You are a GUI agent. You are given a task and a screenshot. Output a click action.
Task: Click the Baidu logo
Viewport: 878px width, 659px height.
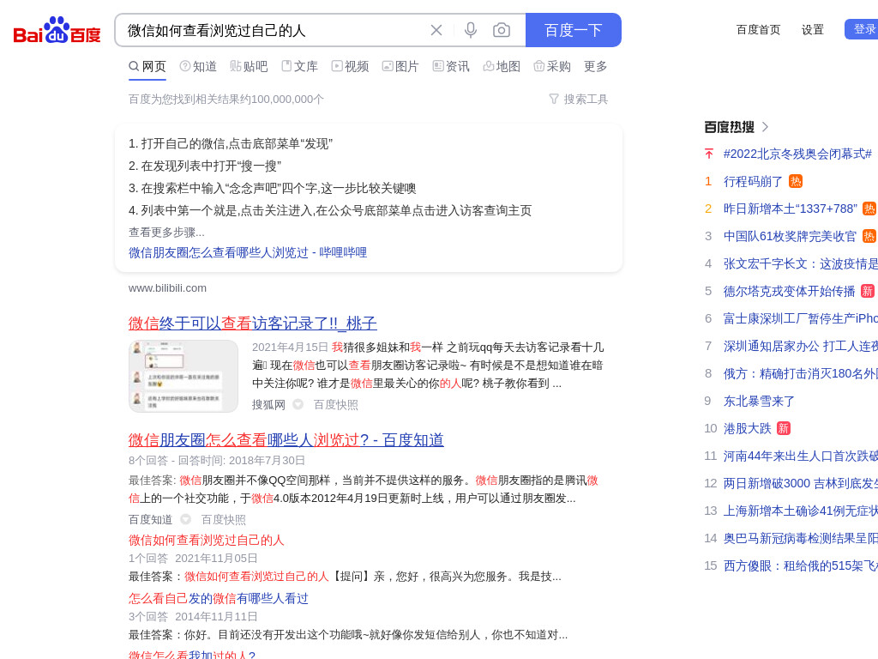click(x=57, y=30)
